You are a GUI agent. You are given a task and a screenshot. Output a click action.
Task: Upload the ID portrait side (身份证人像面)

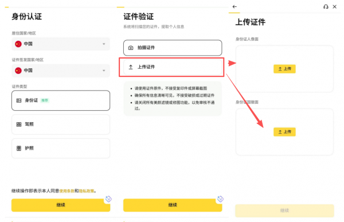click(284, 69)
